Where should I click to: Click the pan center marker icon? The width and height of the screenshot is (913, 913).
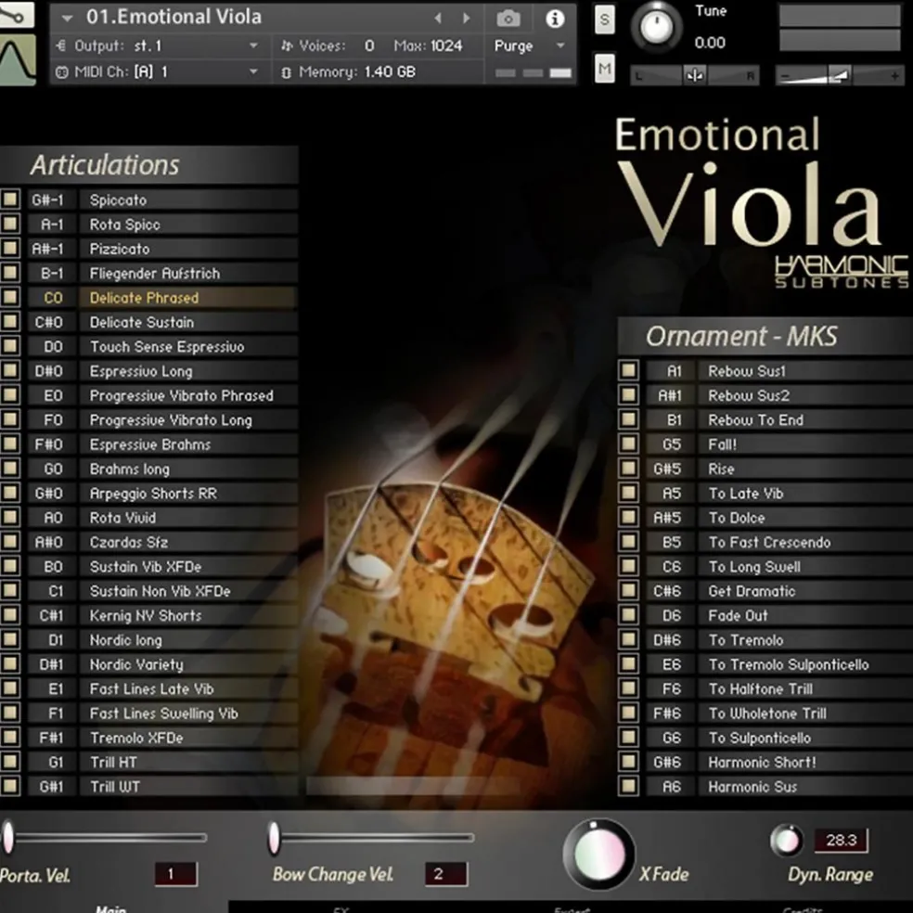tap(694, 75)
